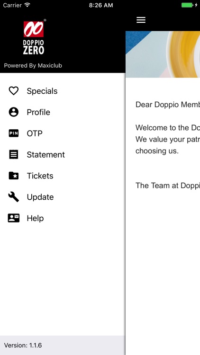
Task: Open the Update menu item
Action: 63,197
